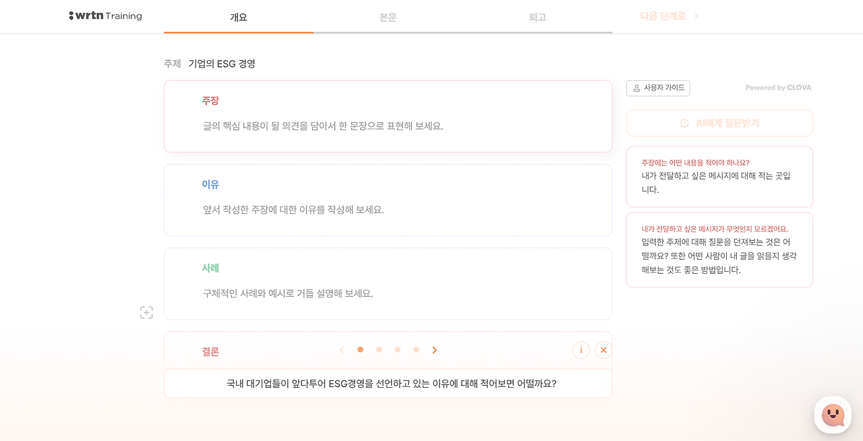Show the previous suggestion with left arrow
This screenshot has width=863, height=441.
click(x=342, y=350)
